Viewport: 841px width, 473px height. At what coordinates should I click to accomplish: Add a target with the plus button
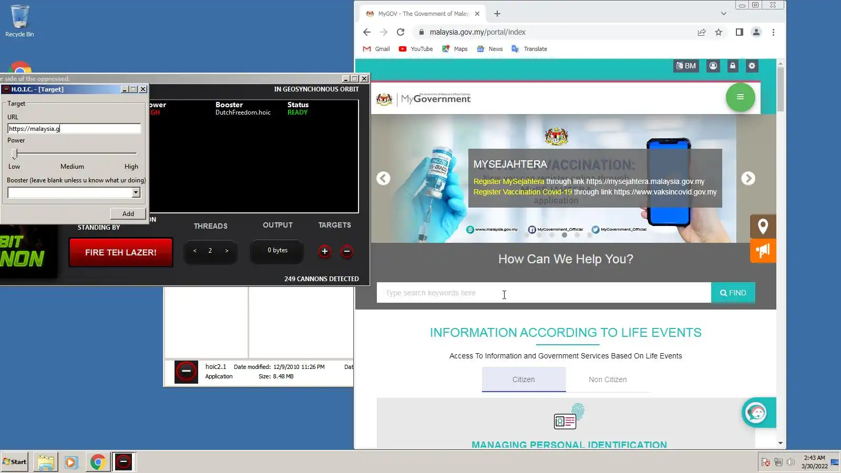point(325,251)
